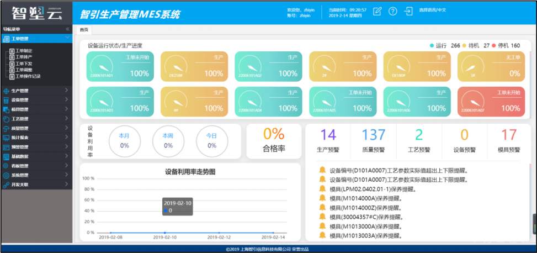
Task: Click alert text 模具(M1013000A)保养提醒
Action: 366,226
